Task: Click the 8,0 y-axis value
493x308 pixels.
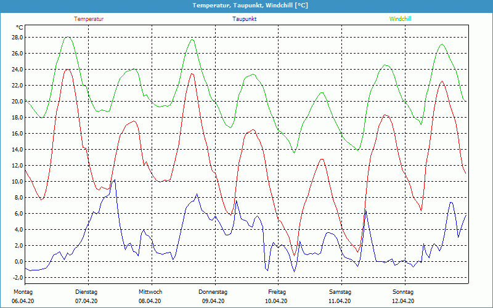Action: [x=18, y=198]
